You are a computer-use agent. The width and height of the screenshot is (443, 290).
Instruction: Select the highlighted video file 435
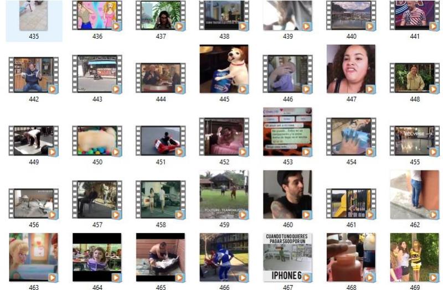33,15
